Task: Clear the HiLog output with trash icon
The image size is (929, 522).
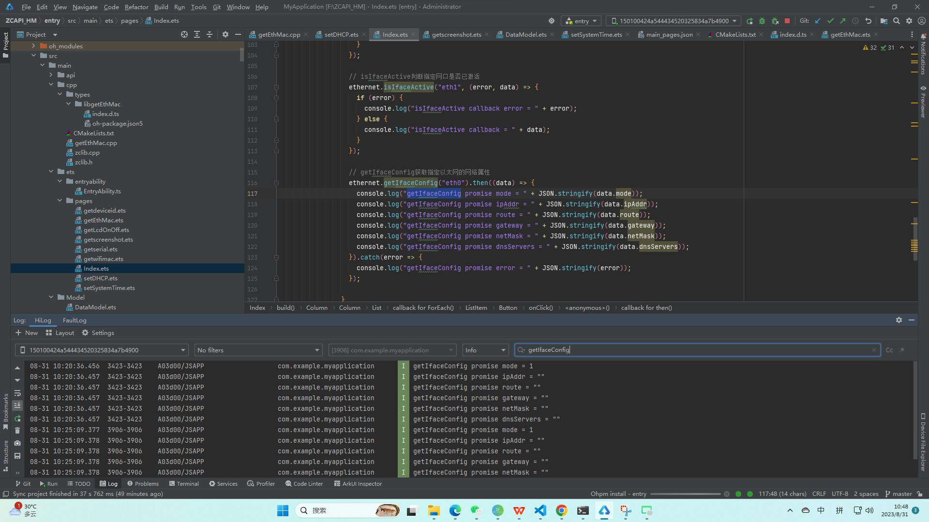Action: pyautogui.click(x=17, y=431)
